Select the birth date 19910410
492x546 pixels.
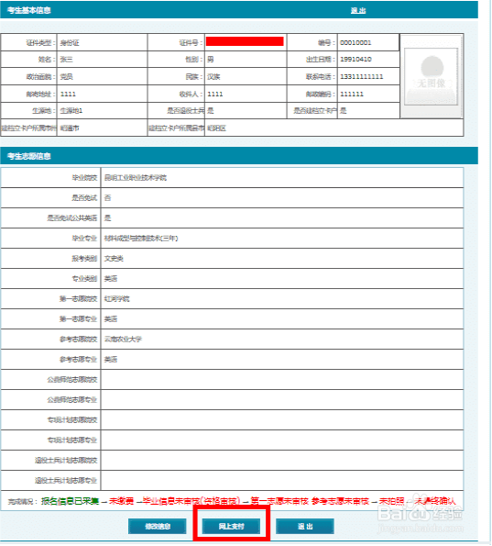click(x=355, y=60)
